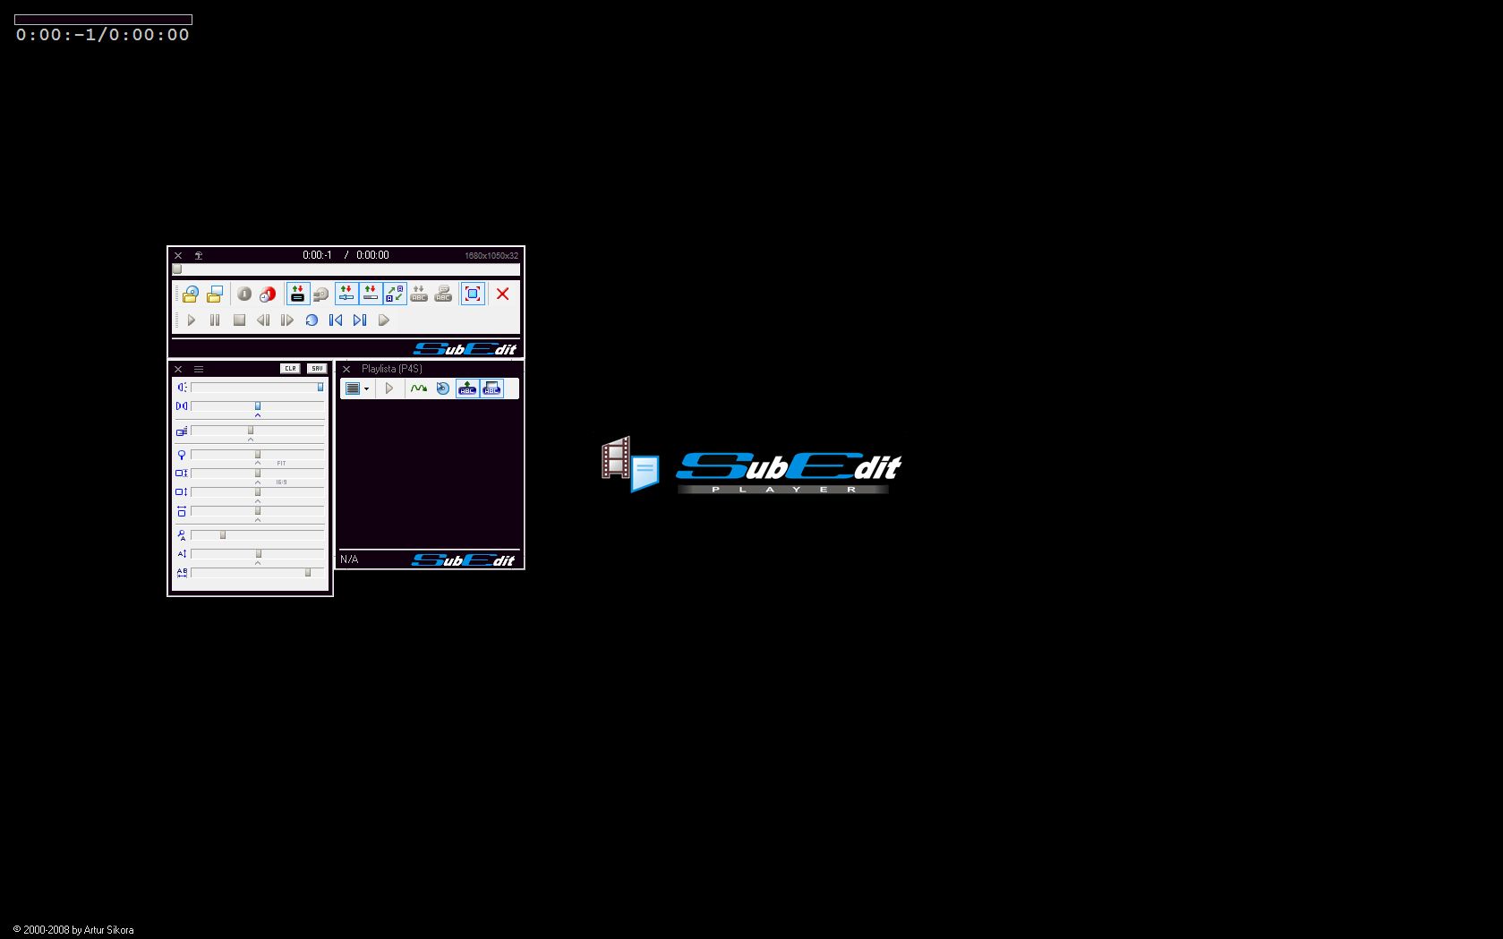
Task: Click the Playlista (P4S) title
Action: tap(392, 369)
